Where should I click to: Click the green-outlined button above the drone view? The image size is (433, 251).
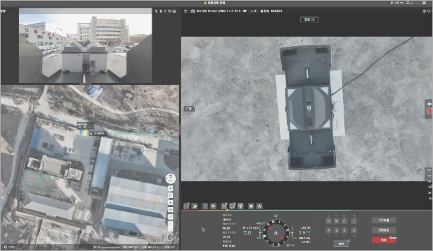tap(309, 20)
